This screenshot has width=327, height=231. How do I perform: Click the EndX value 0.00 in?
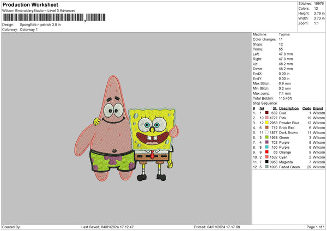[284, 74]
